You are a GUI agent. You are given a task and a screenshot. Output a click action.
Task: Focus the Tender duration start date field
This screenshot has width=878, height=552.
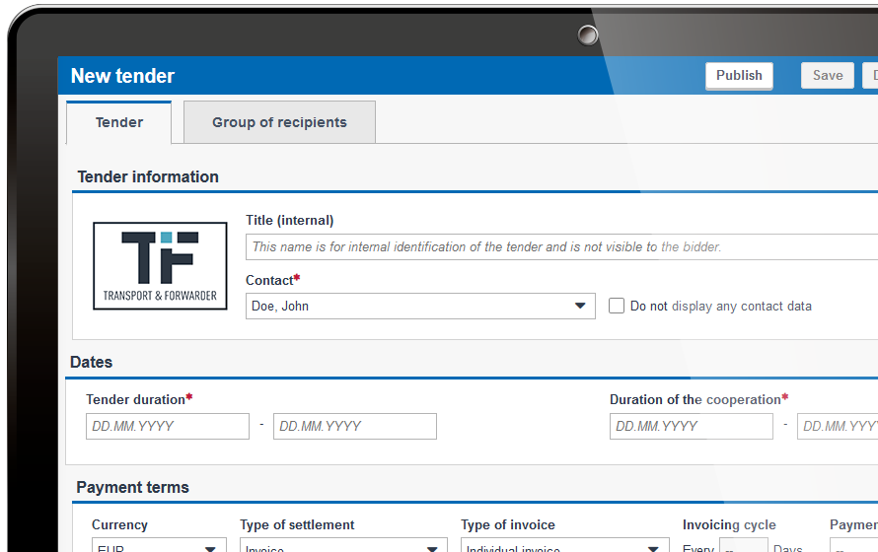[x=167, y=426]
